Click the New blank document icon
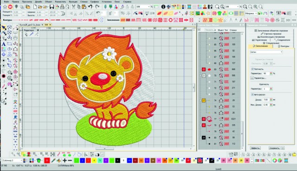Screen dimensions: 297x171 coord(35,7)
